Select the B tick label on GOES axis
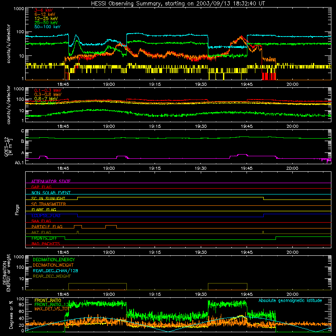Screen dimensions: 336x336 pos(23,142)
